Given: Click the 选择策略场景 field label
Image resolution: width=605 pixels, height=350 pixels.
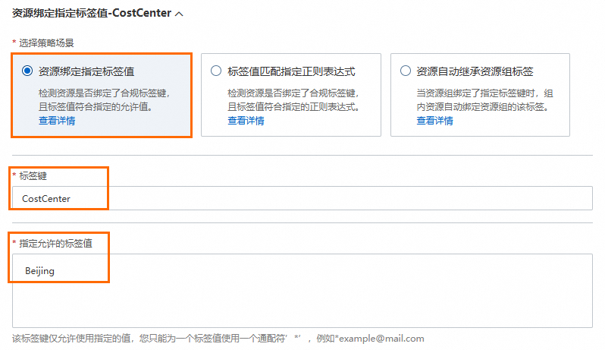Looking at the screenshot, I should 46,43.
